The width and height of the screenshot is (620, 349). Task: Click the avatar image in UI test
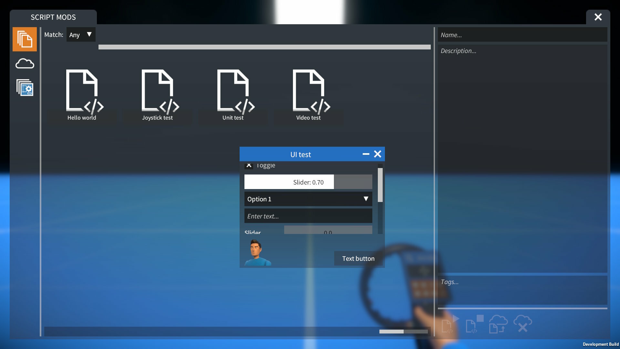258,252
